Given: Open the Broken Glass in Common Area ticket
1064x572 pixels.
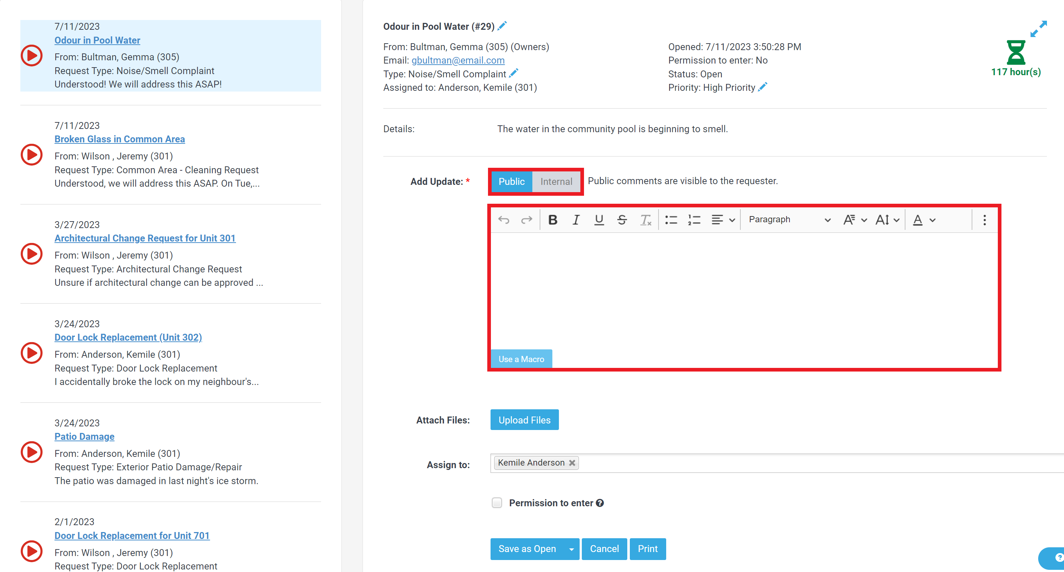Looking at the screenshot, I should pos(119,139).
